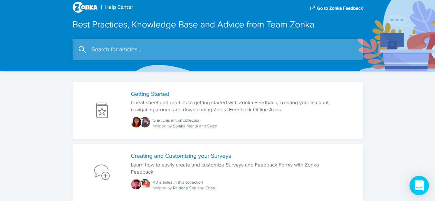Open the Intercom chat launcher
Screen dimensions: 435x201
[x=419, y=186]
